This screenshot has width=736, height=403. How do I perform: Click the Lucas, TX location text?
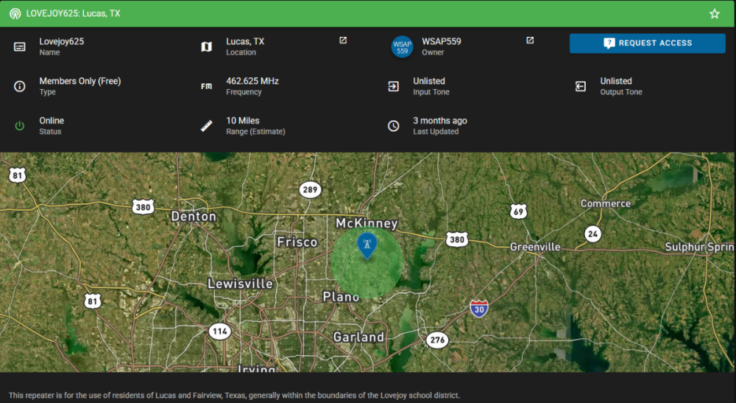pyautogui.click(x=245, y=41)
